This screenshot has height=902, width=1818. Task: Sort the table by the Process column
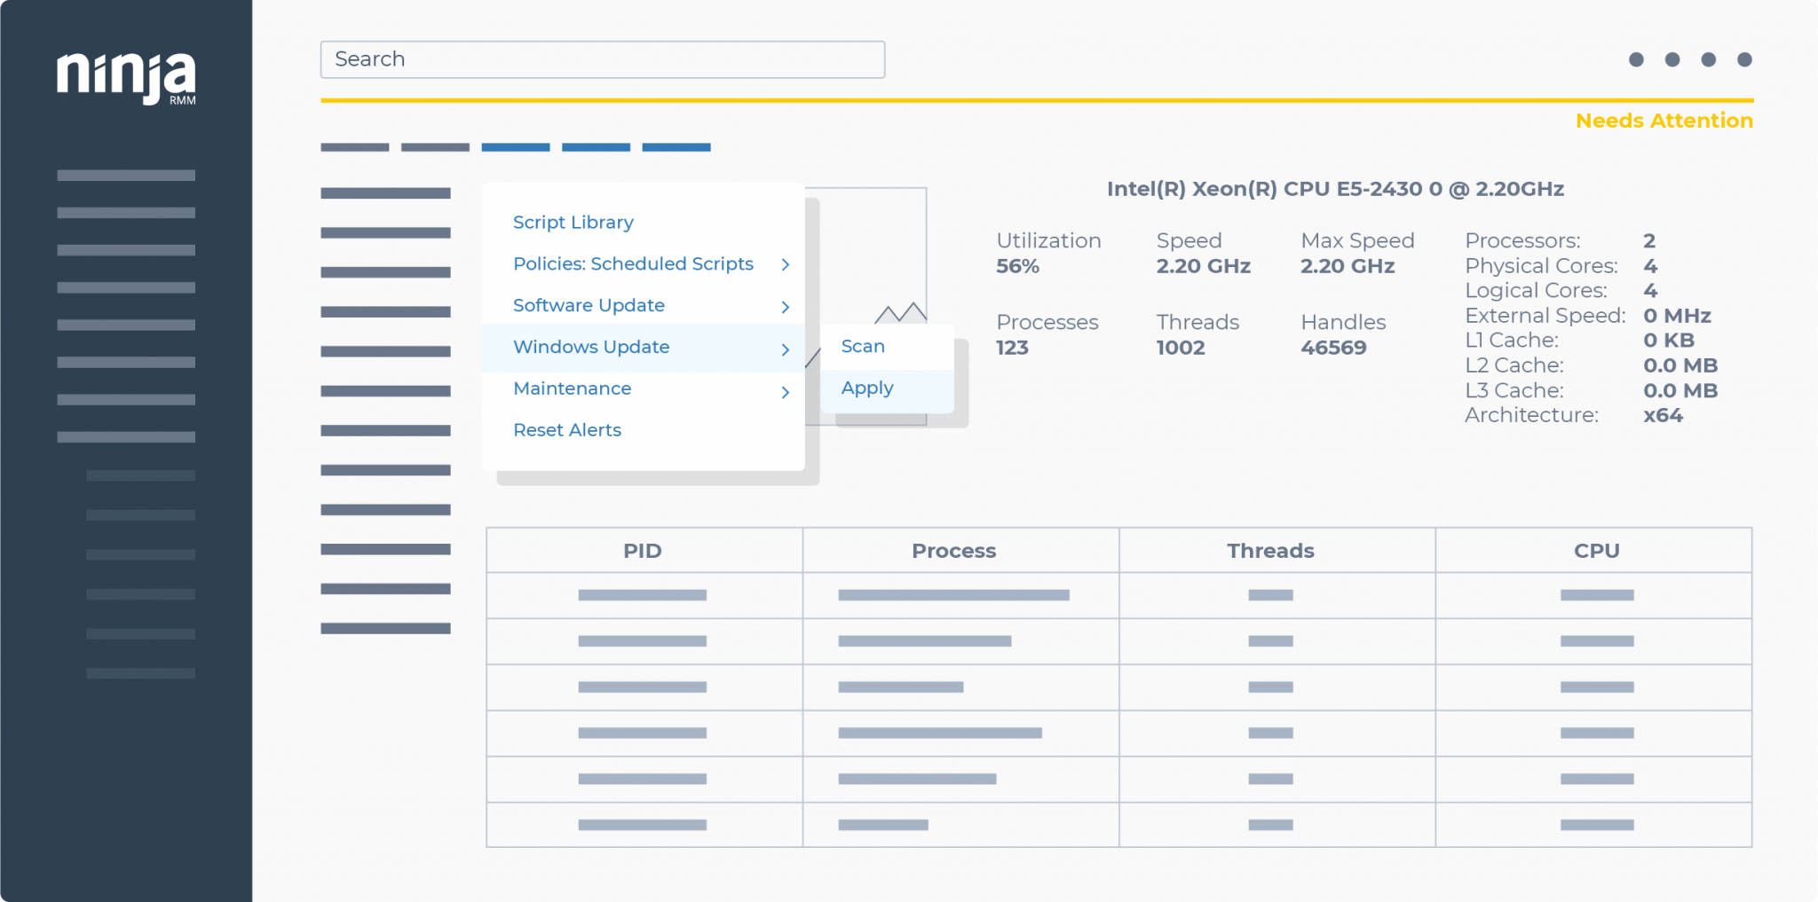click(x=952, y=550)
